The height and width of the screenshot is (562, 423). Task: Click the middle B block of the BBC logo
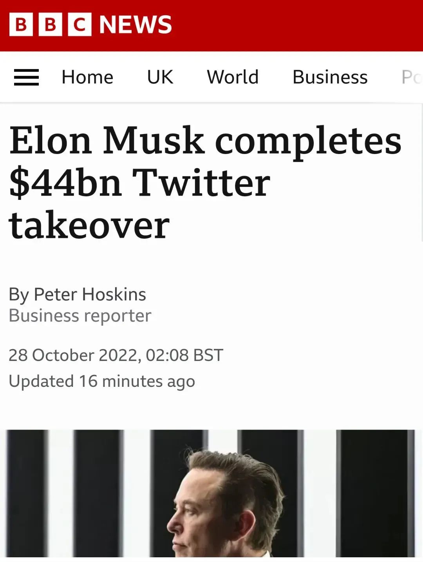click(51, 24)
